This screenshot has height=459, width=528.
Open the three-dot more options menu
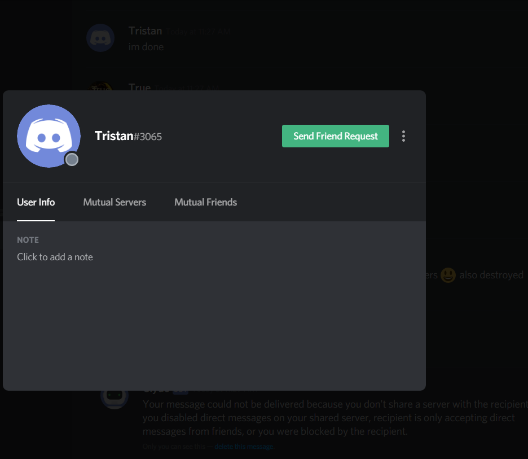click(x=403, y=136)
